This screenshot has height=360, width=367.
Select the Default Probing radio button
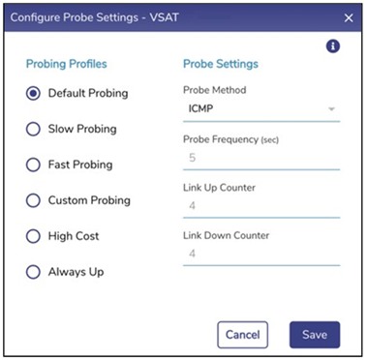pos(33,94)
